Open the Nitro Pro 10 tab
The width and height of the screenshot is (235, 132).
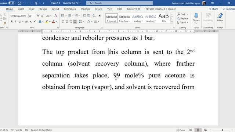134,9
